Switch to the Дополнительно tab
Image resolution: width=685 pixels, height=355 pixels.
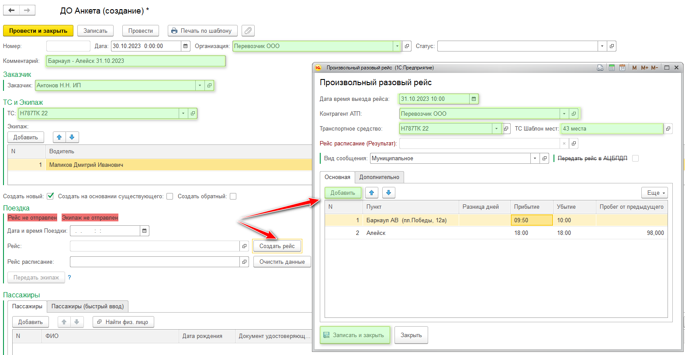click(379, 177)
